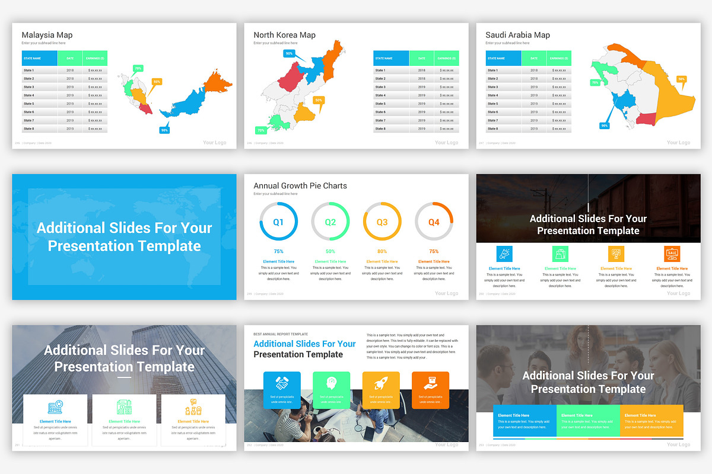Click the yellow outline icon of three people
Screen dimensions: 712x474
193,408
